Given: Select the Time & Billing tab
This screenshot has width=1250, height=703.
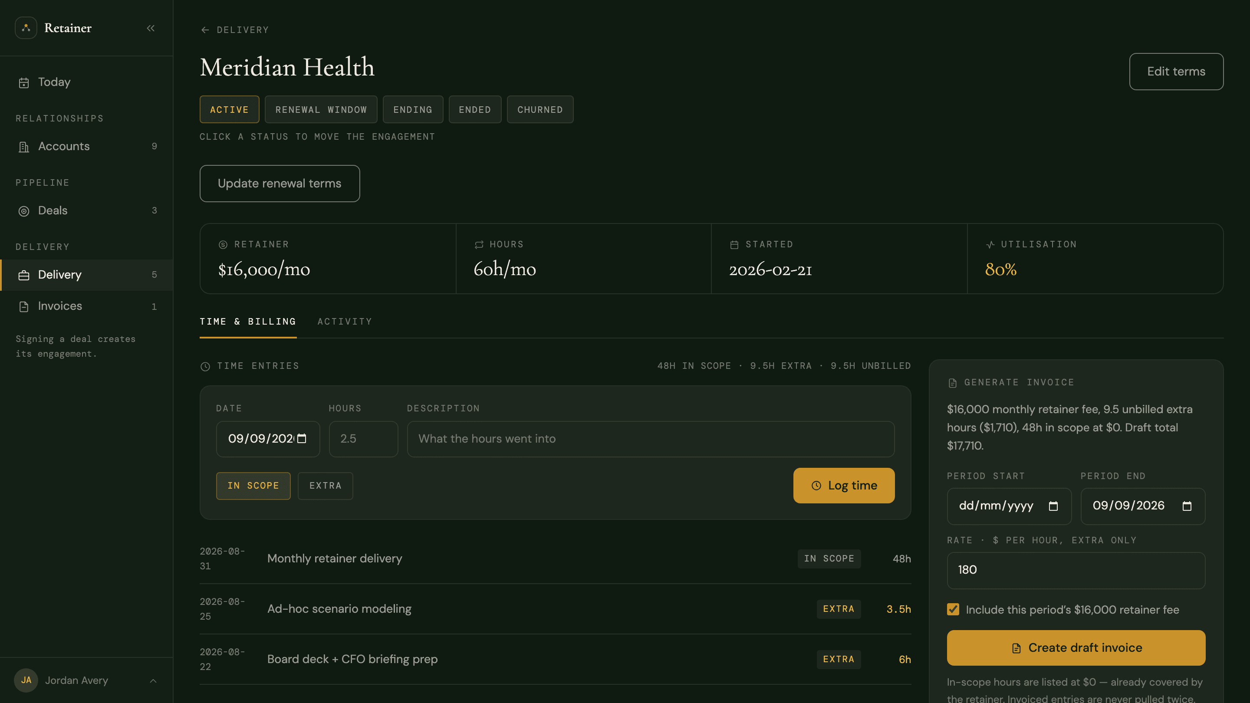Looking at the screenshot, I should click(x=248, y=322).
